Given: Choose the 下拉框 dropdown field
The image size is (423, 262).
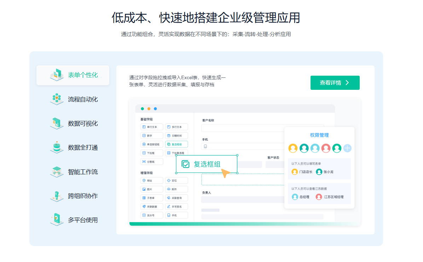Looking at the screenshot, I should click(152, 153).
